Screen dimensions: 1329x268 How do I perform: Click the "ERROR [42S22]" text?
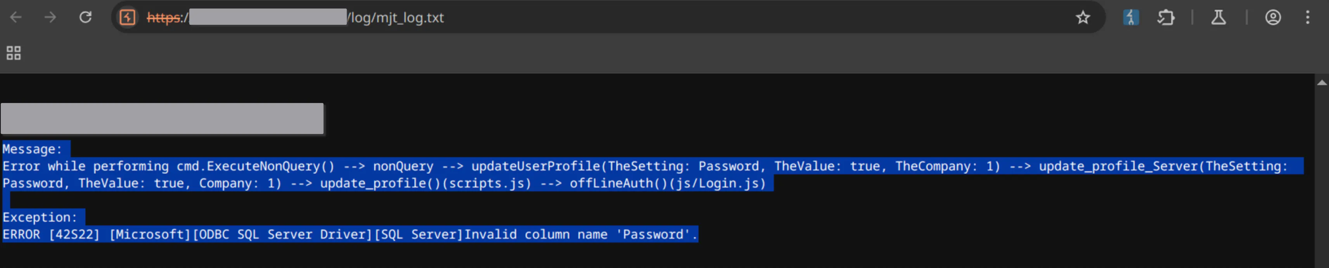(51, 235)
